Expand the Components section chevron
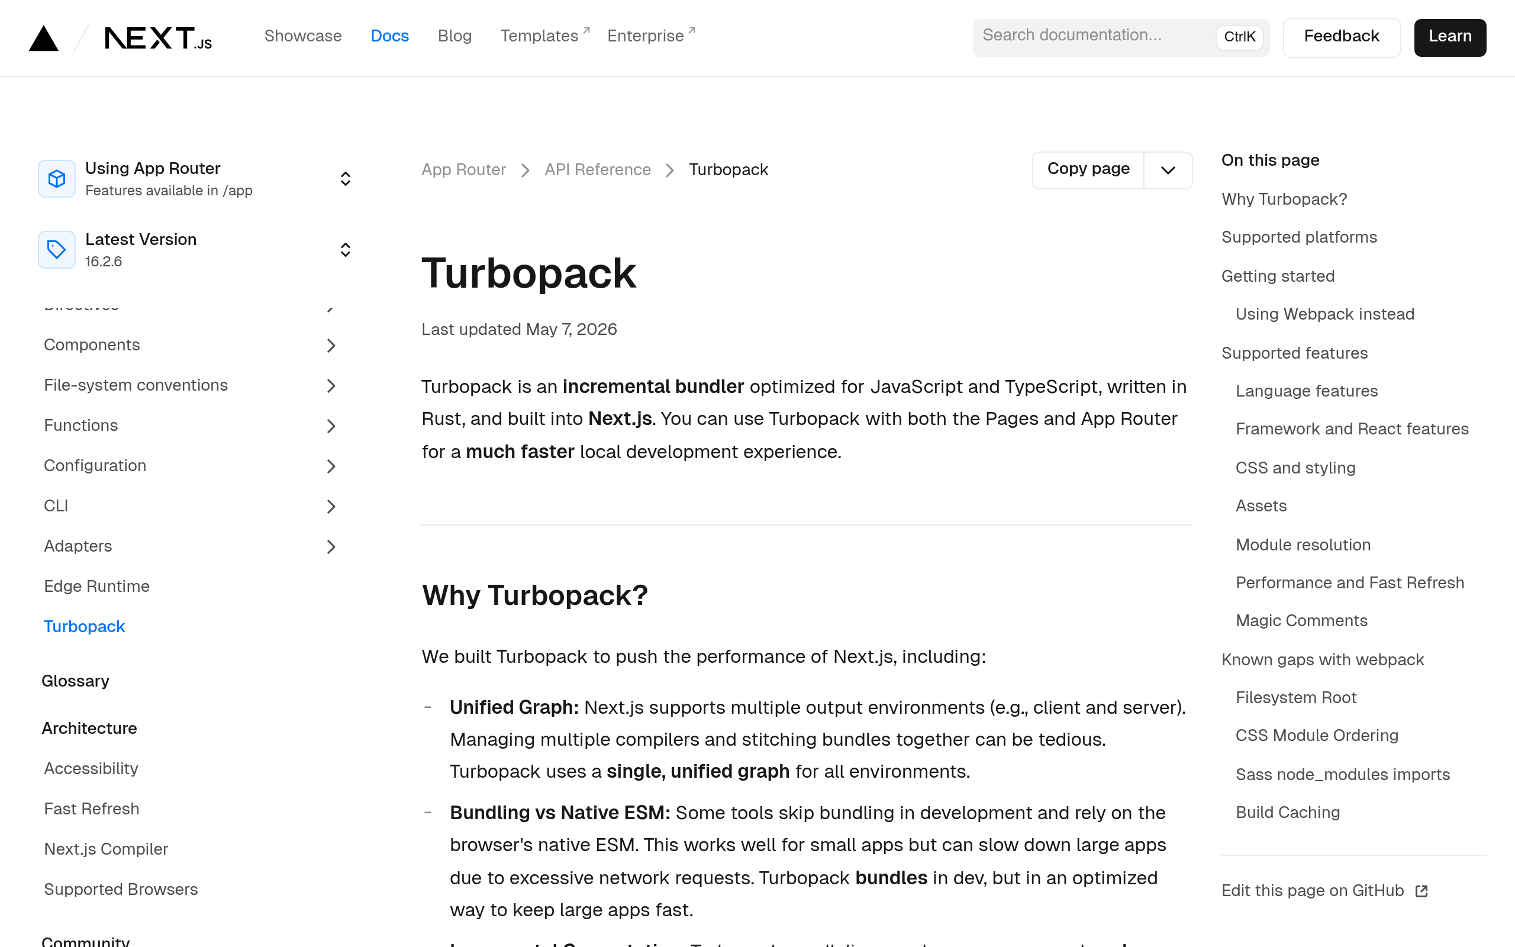 point(331,345)
